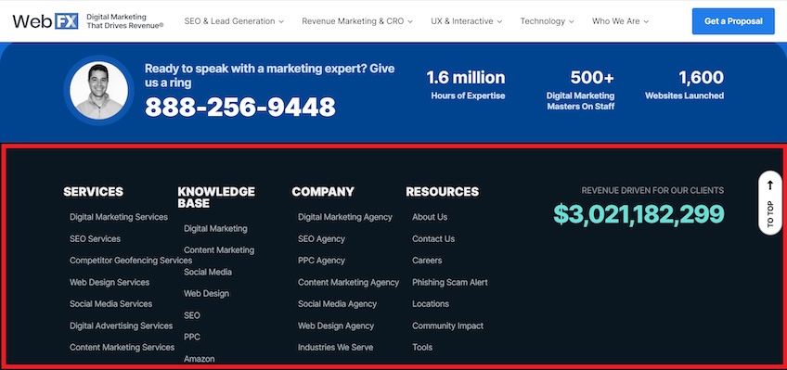The image size is (787, 370).
Task: Click the KNOWLEDGE BASE footer heading
Action: pyautogui.click(x=216, y=198)
